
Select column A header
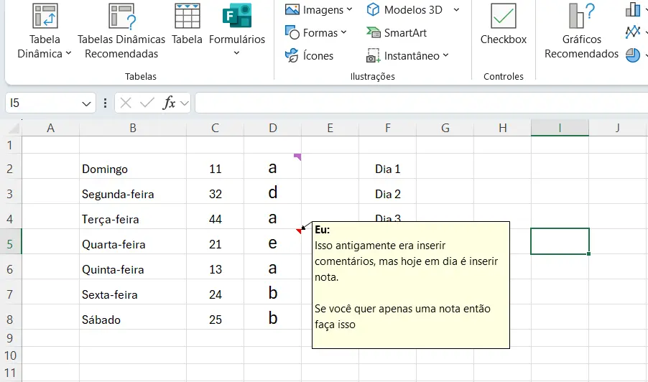pos(50,128)
